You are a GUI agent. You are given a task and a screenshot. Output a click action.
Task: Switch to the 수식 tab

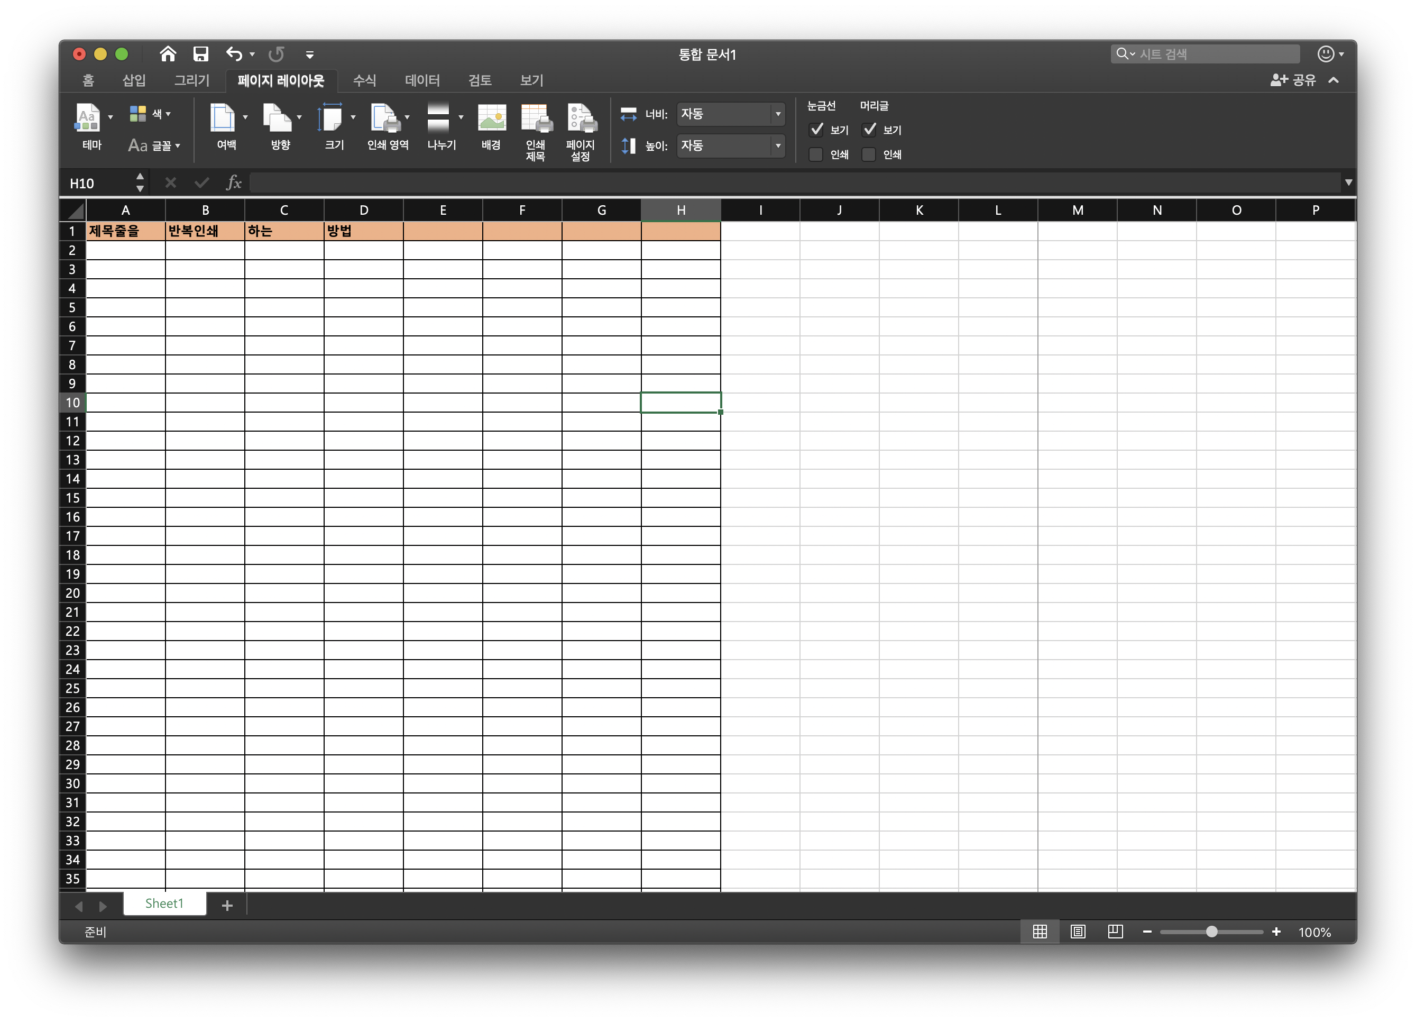click(x=365, y=80)
